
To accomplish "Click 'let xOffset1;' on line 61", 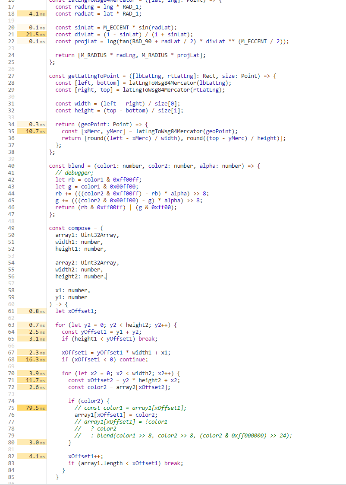I will tap(76, 311).
